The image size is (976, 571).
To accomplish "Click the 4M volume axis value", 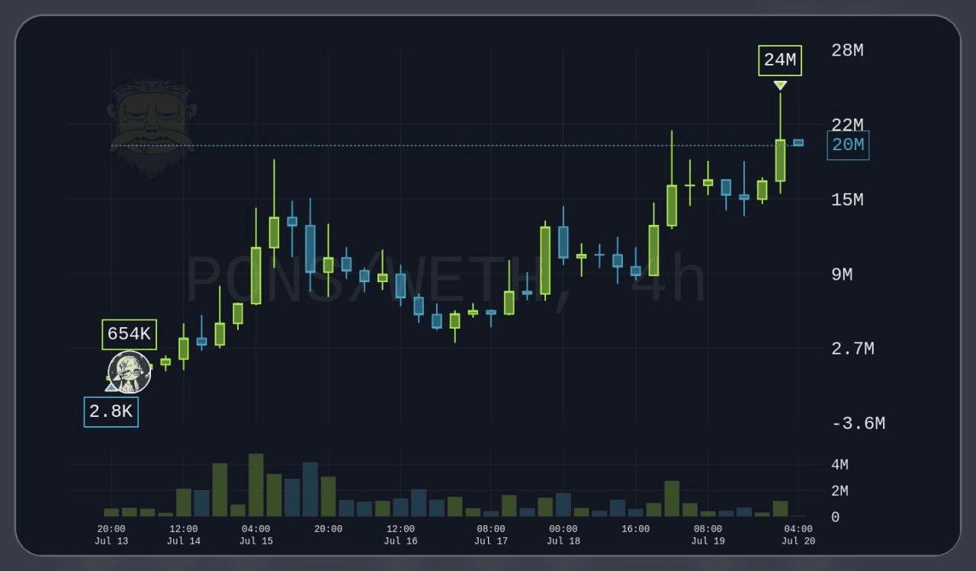I will [840, 465].
